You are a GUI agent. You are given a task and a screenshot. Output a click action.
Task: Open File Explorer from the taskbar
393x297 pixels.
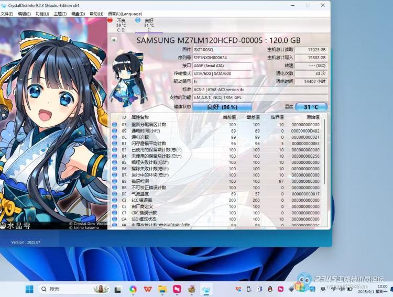tap(162, 290)
